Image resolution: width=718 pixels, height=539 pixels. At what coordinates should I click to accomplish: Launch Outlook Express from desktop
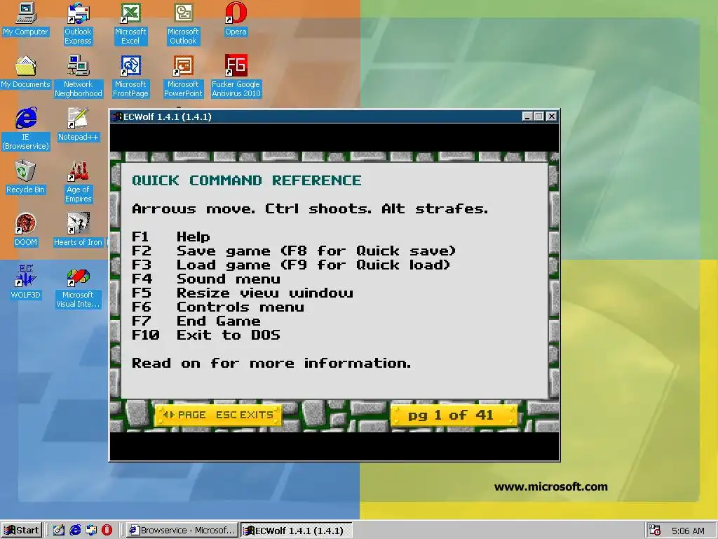[79, 23]
